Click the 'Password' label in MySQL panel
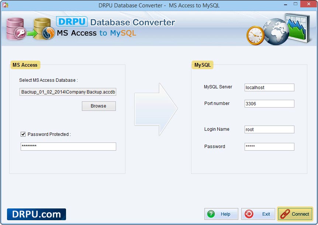Screen dimensions: 318x225 pyautogui.click(x=215, y=147)
